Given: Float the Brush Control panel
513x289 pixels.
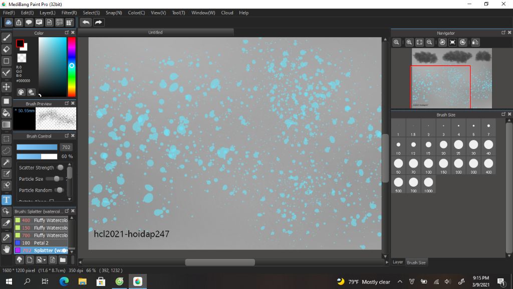Looking at the screenshot, I should point(67,135).
